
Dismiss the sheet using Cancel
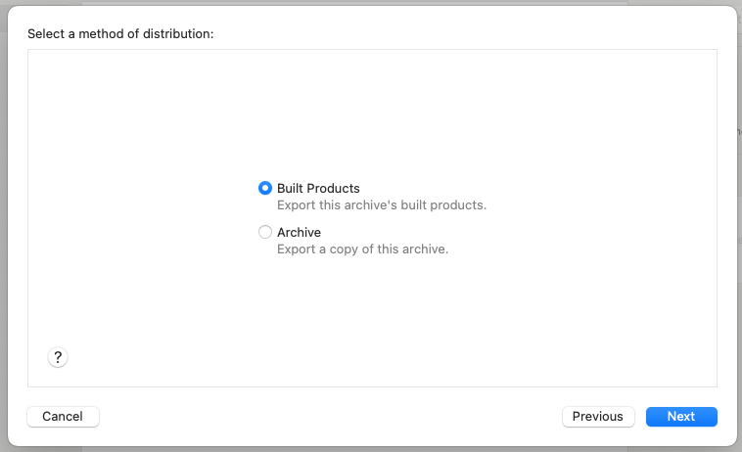[x=63, y=417]
